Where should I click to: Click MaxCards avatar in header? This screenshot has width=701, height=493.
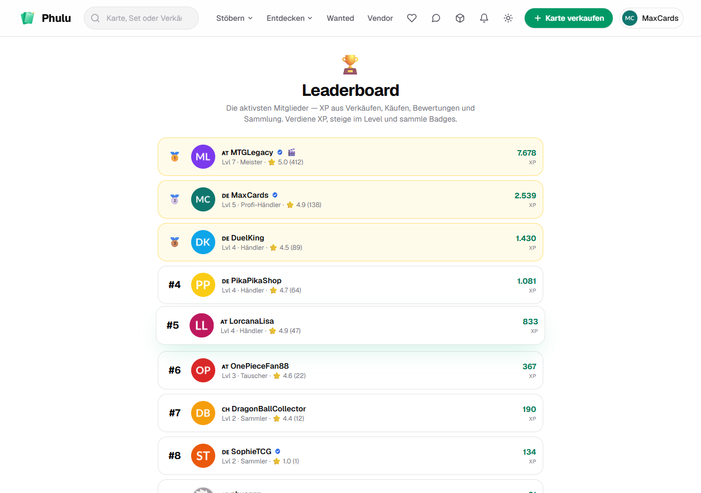(x=630, y=18)
